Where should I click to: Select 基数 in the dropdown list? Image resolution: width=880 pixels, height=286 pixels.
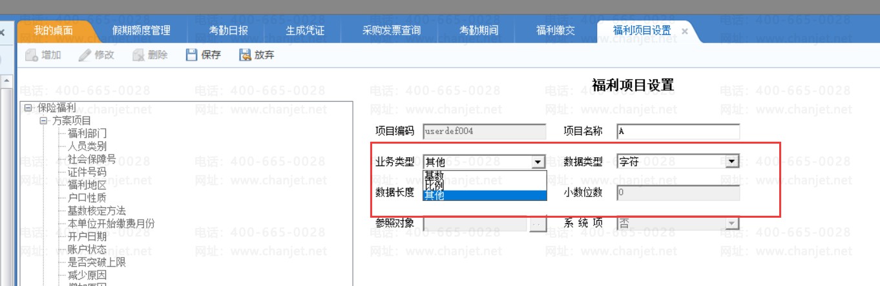click(x=434, y=175)
